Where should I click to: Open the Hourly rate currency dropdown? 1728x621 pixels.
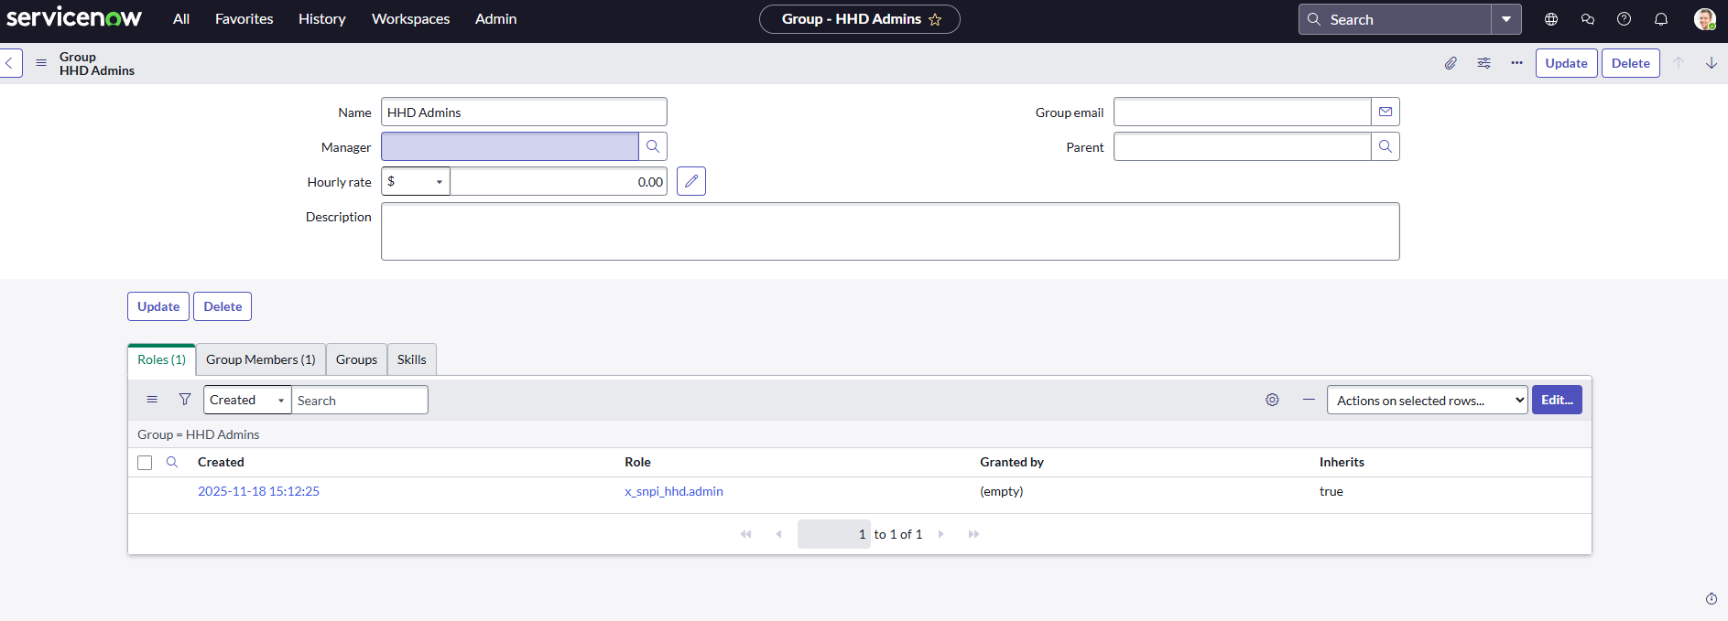(x=416, y=181)
